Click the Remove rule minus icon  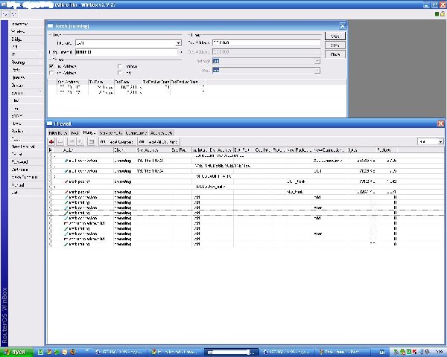tap(61, 141)
